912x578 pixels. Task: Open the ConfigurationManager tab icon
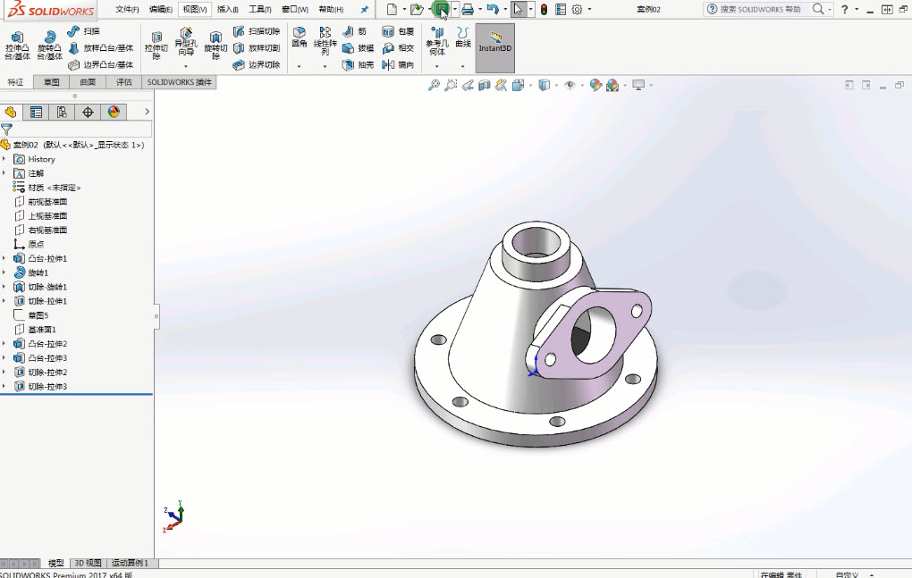(x=62, y=112)
